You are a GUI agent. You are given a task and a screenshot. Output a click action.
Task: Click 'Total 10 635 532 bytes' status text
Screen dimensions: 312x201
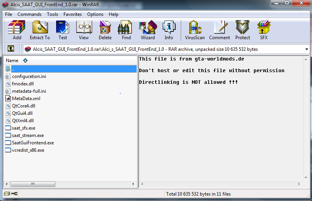pos(187,194)
